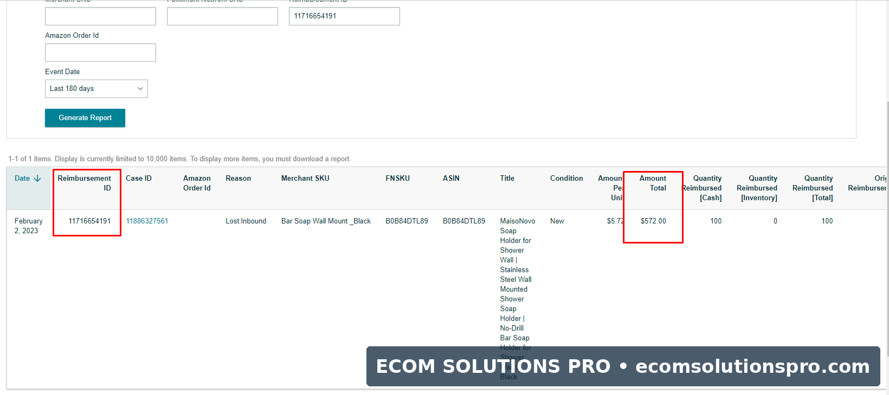This screenshot has width=889, height=395.
Task: Click the empty Merchant SKU filter field
Action: (x=100, y=16)
